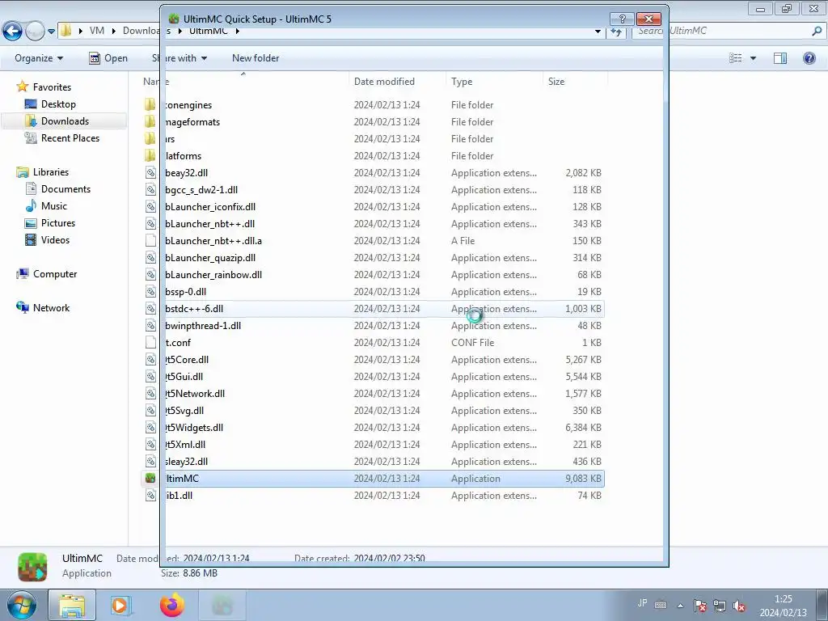Viewport: 828px width, 621px height.
Task: Click the search magnifier icon in Explorer
Action: coord(817,32)
